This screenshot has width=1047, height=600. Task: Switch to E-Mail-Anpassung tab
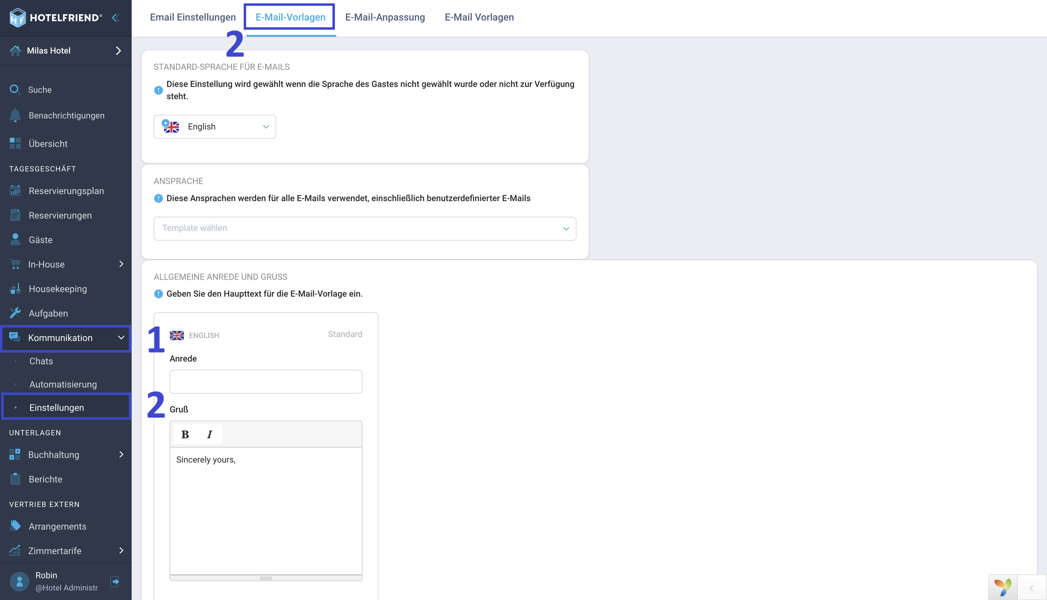click(385, 17)
